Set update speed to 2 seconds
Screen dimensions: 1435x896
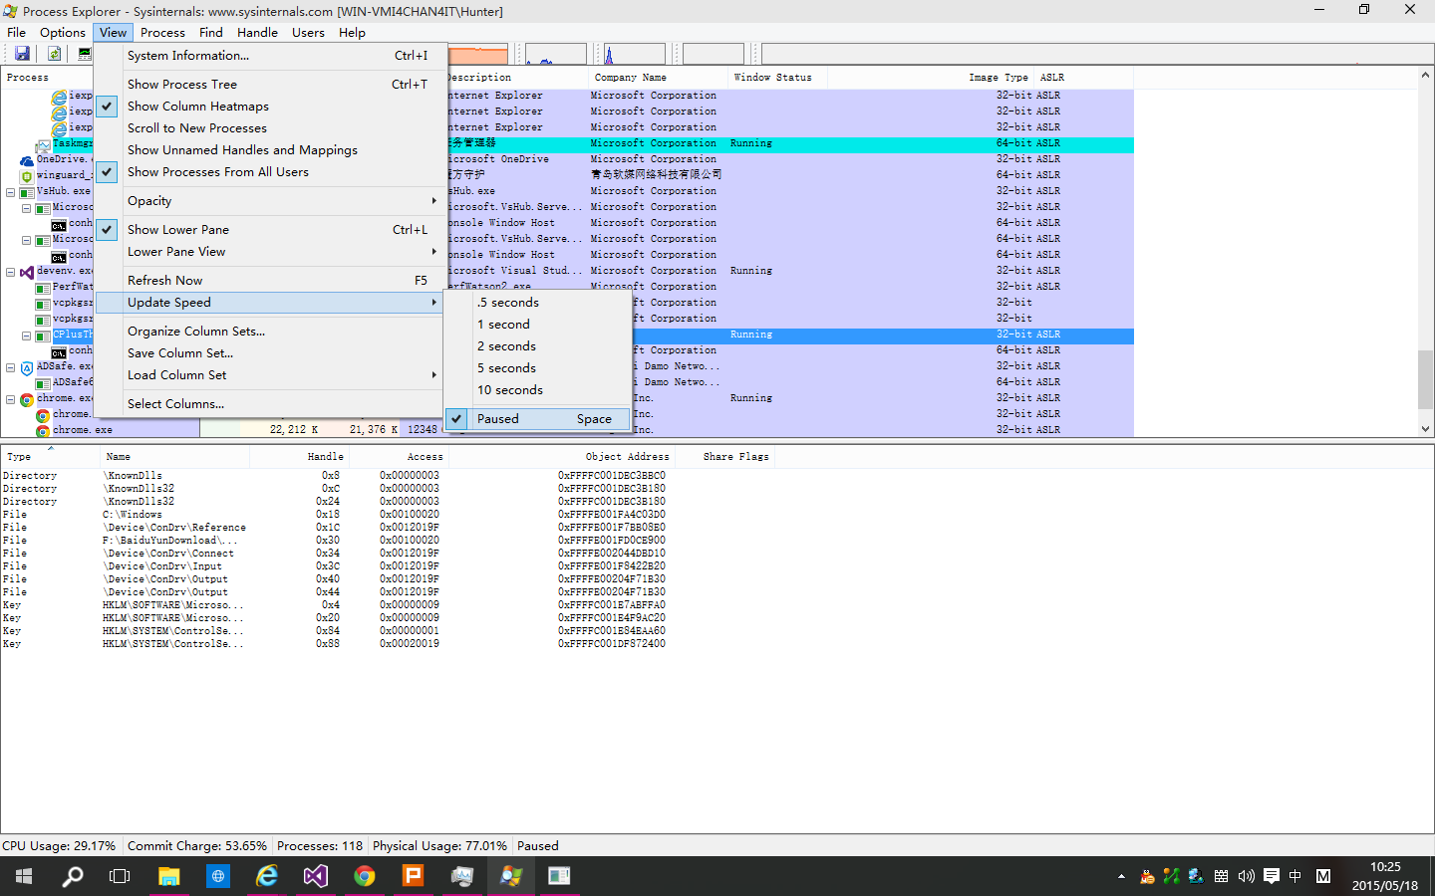pyautogui.click(x=538, y=346)
